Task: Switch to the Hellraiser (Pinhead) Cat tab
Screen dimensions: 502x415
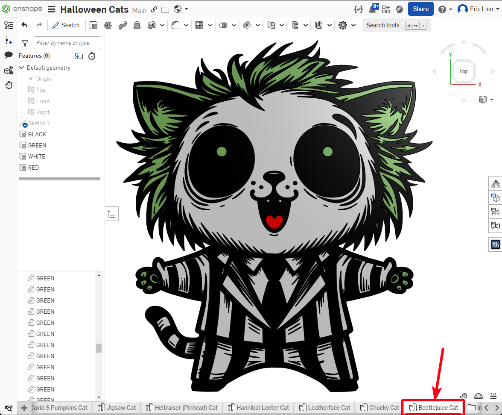Action: [x=182, y=408]
